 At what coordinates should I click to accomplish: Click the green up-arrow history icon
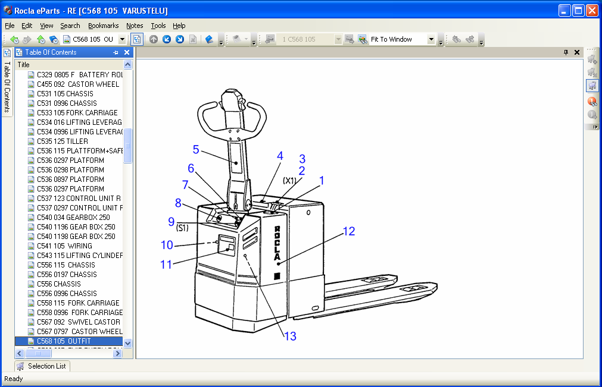tap(40, 39)
